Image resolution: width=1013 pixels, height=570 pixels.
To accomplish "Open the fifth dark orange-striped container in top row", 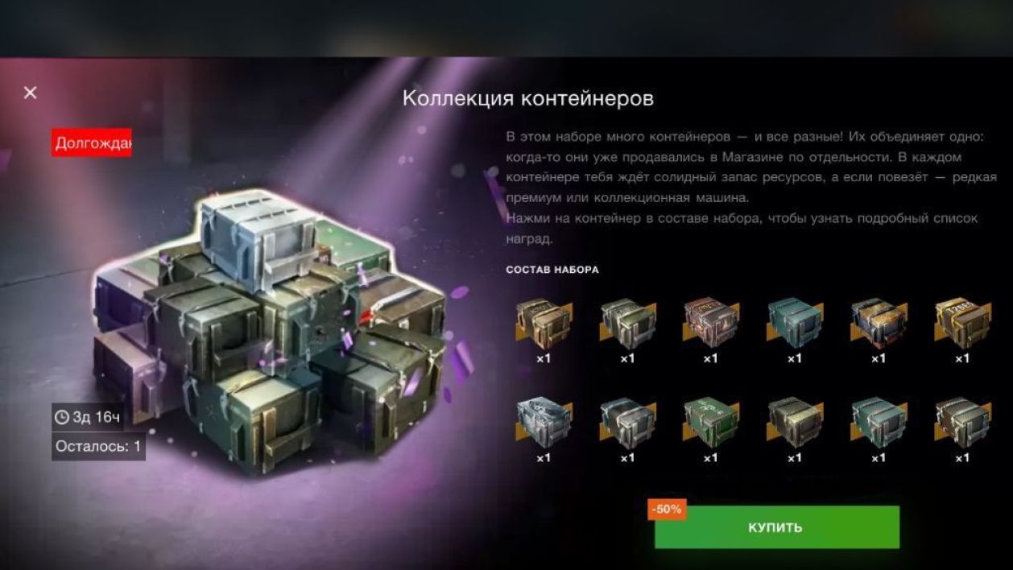I will pyautogui.click(x=879, y=324).
